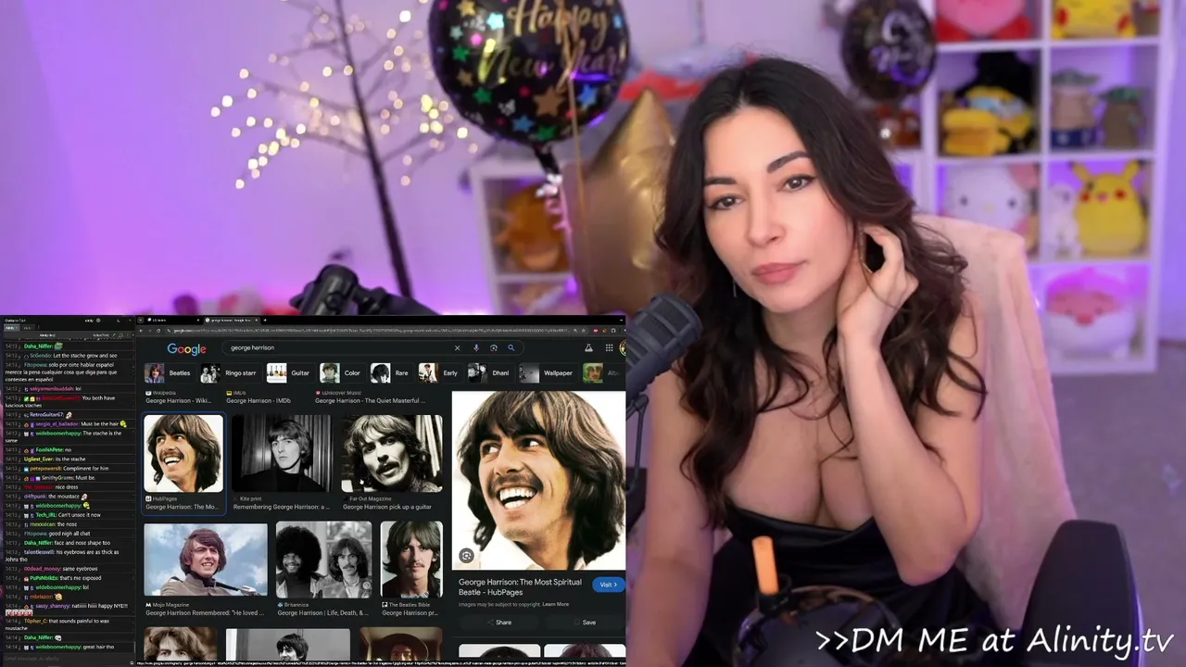The image size is (1186, 667).
Task: Open the copyright Learn More link
Action: coord(556,604)
